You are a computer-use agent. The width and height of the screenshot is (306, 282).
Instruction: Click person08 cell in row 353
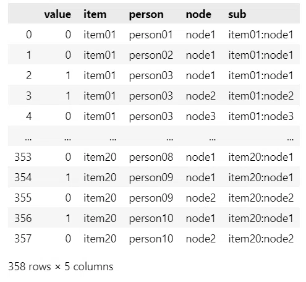point(151,157)
